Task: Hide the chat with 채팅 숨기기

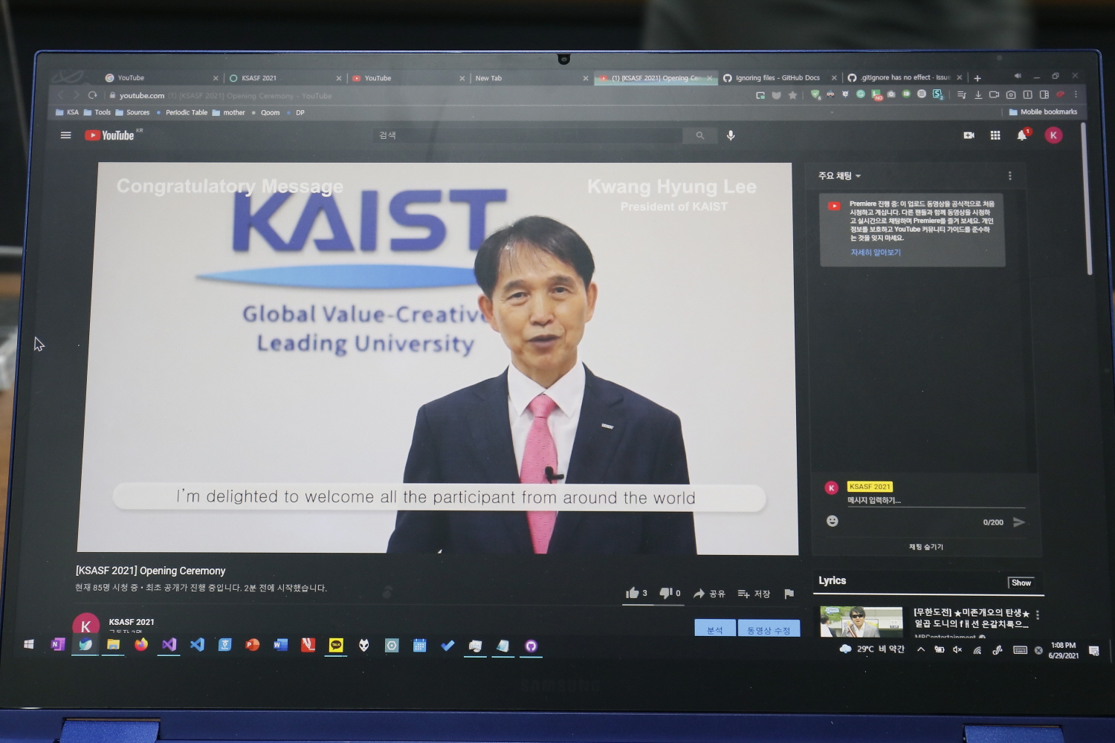Action: coord(925,547)
